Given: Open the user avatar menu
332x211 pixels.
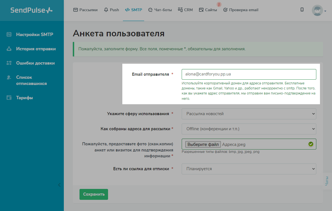Looking at the screenshot, I should [317, 10].
